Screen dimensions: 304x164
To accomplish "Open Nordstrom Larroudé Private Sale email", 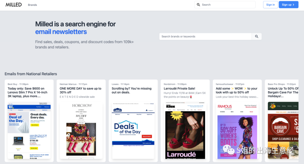I will click(180, 88).
